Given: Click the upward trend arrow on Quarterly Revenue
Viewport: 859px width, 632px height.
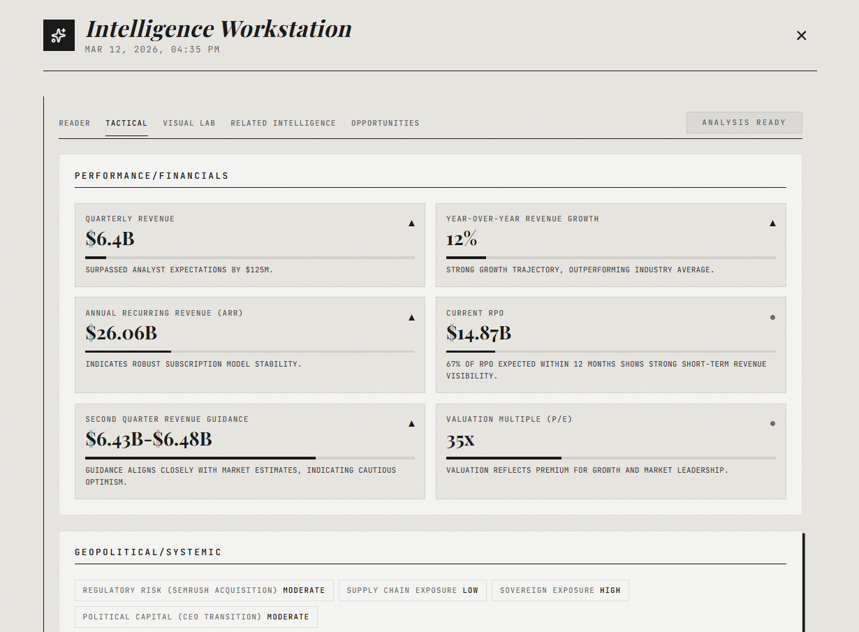Looking at the screenshot, I should pos(412,223).
